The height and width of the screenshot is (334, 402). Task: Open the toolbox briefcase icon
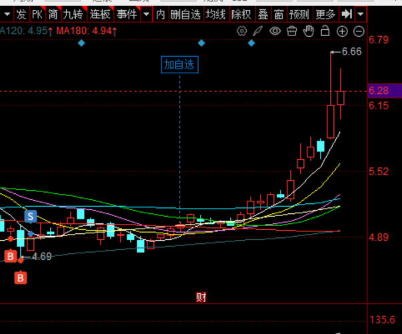[292, 31]
